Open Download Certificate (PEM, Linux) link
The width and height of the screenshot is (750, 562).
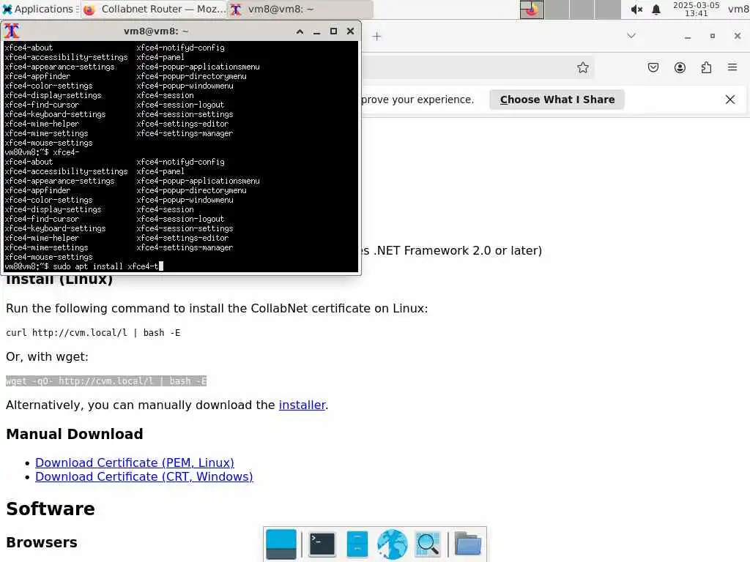click(x=135, y=462)
